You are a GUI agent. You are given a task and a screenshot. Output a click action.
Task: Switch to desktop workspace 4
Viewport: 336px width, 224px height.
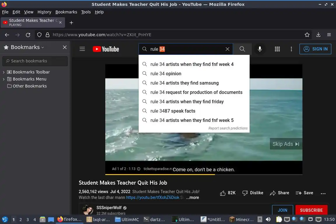click(34, 220)
